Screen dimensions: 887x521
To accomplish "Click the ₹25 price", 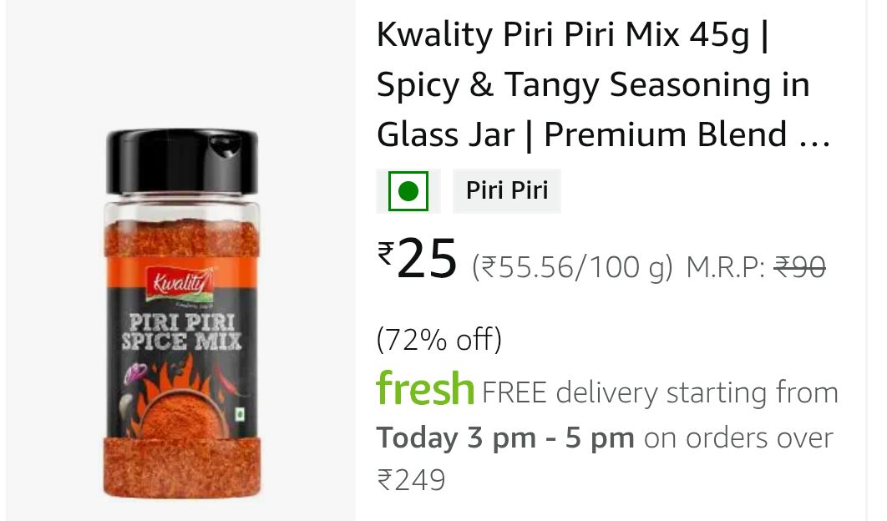I will [x=418, y=259].
